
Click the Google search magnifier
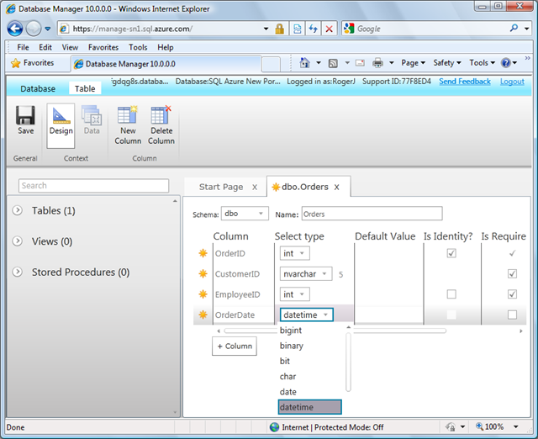pyautogui.click(x=514, y=28)
